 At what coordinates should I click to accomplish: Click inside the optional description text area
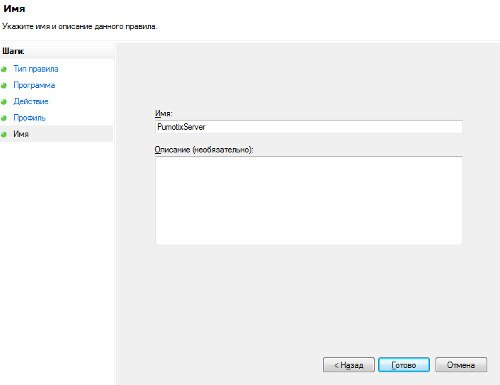point(309,201)
